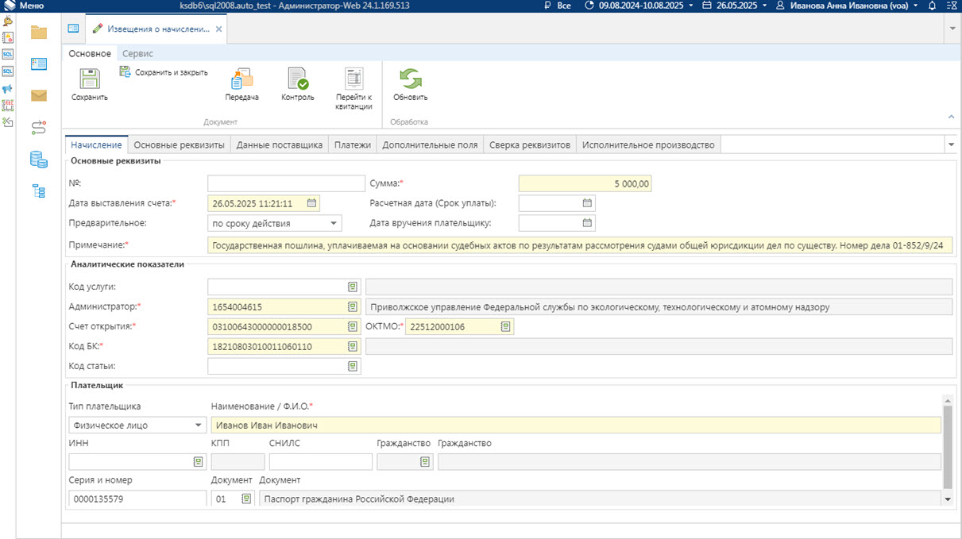962x539 pixels.
Task: Click the Передача ribbon icon
Action: click(241, 79)
